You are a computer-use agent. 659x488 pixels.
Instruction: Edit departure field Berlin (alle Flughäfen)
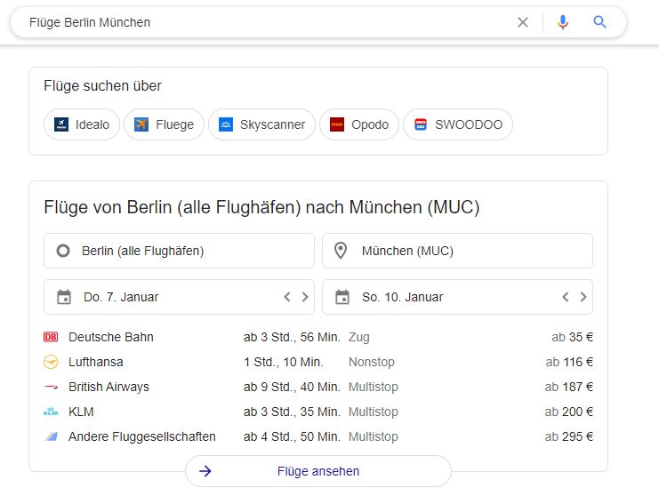[x=179, y=251]
